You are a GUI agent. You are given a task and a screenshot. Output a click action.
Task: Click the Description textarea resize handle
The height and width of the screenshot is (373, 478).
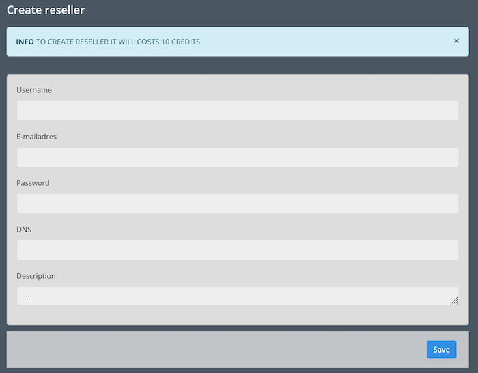454,301
